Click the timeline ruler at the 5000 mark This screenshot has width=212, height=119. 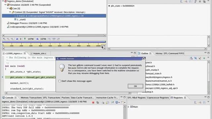click(x=50, y=45)
